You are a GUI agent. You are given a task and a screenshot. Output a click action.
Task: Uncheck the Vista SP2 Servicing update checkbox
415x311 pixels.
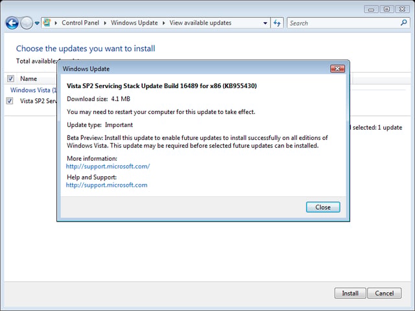pos(10,101)
